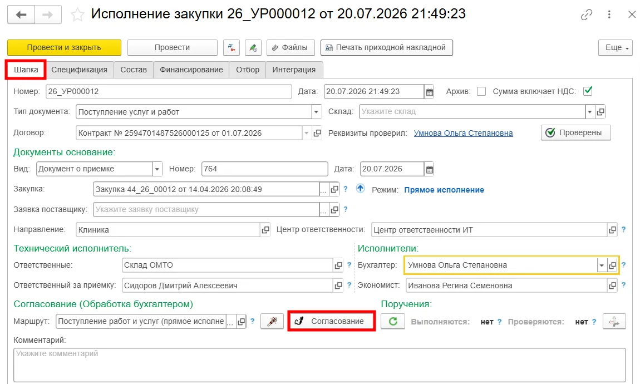Open the three-dot options menu in title bar
The width and height of the screenshot is (640, 384).
pos(609,14)
